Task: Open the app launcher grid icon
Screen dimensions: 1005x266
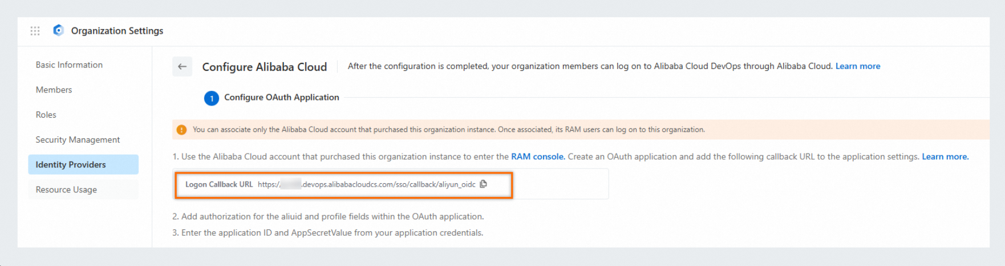Action: [35, 31]
